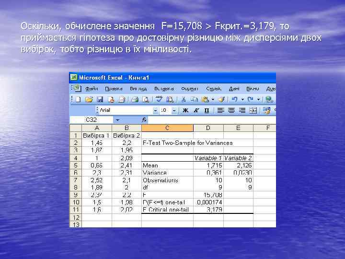The width and height of the screenshot is (345, 259).
Task: Click the 'Observations' label cell
Action: click(167, 180)
